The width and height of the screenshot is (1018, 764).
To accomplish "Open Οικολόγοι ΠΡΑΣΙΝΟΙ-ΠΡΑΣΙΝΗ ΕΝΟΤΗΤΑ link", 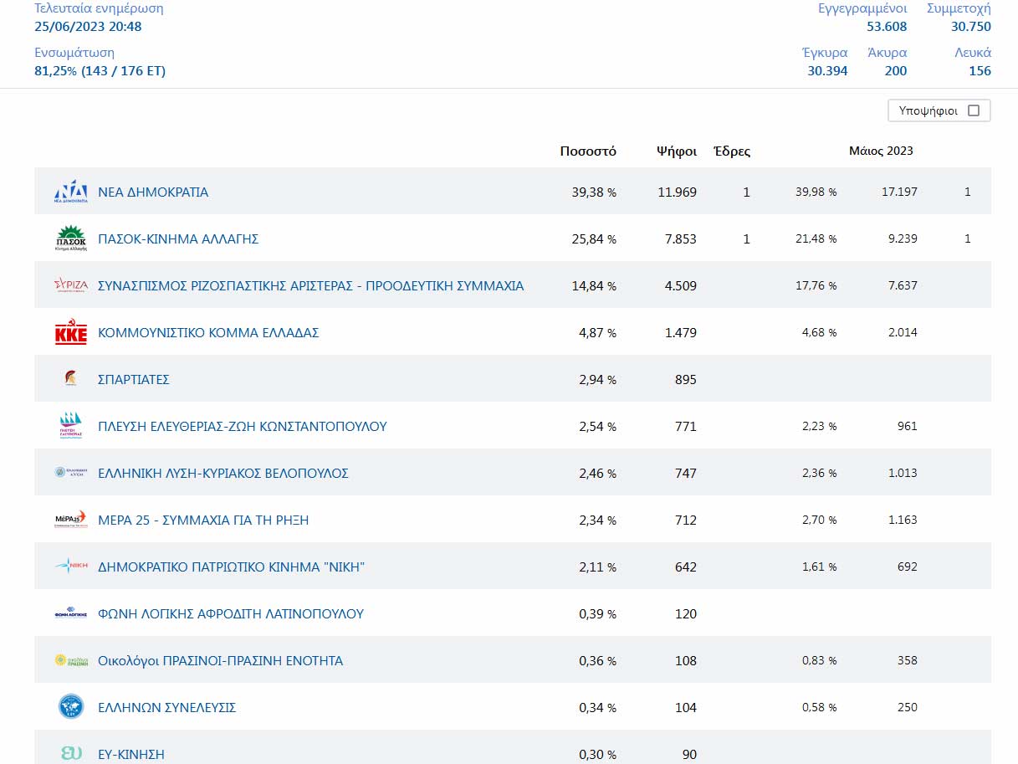I will [x=221, y=660].
